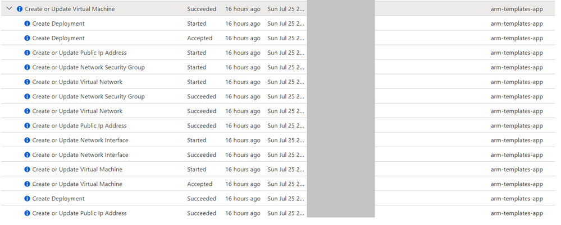561x225 pixels.
Task: Click info icon of Public Ip Address Started row
Action: pos(27,53)
